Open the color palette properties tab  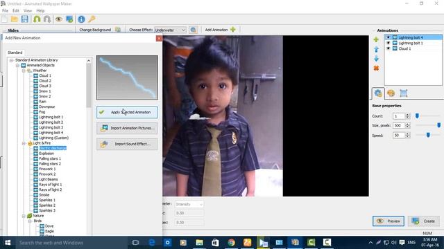(391, 93)
